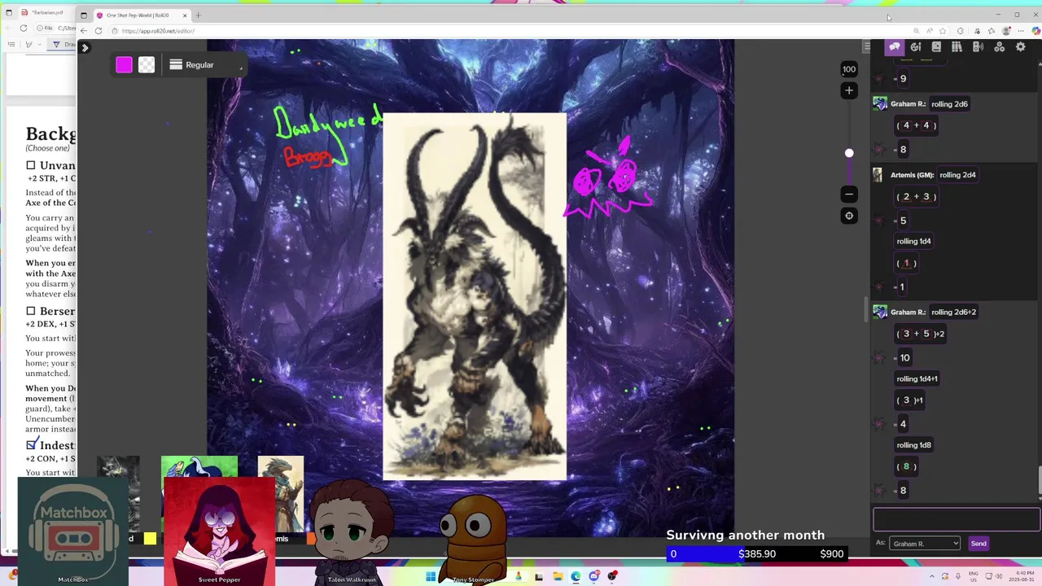
Task: Click the Read aloud icon
Action: click(930, 31)
